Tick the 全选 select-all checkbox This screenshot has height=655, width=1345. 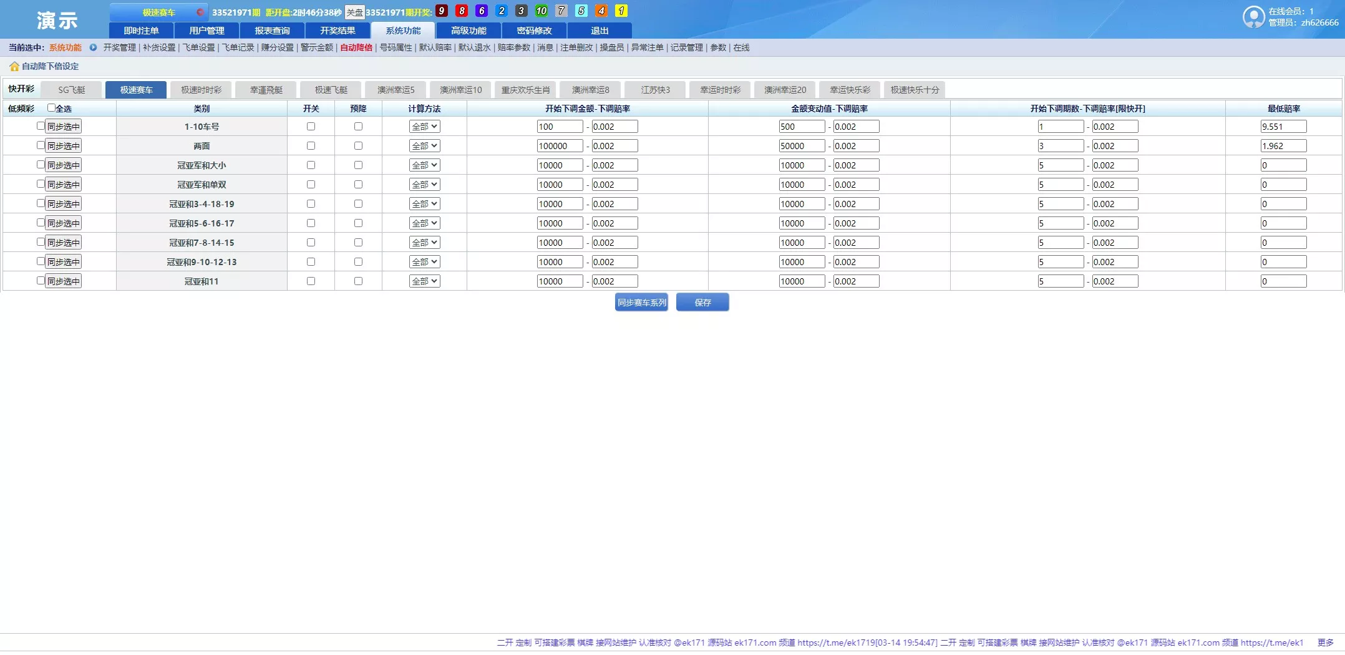(51, 108)
